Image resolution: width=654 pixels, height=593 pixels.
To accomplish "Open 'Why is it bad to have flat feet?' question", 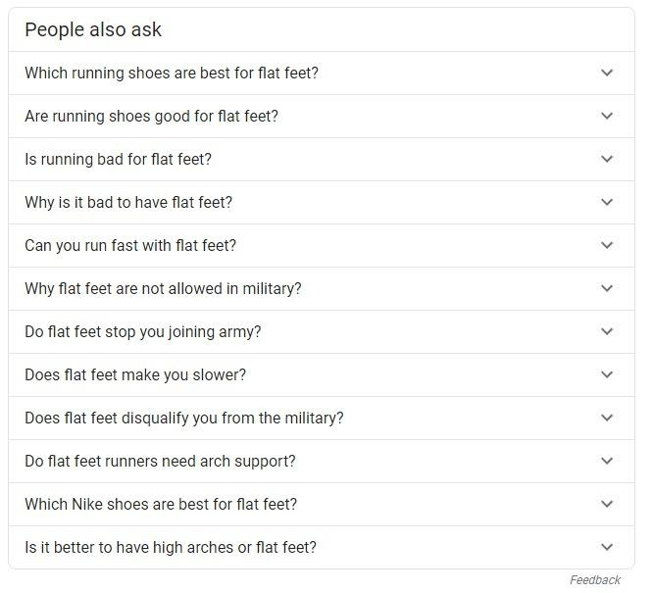I will pyautogui.click(x=128, y=202).
